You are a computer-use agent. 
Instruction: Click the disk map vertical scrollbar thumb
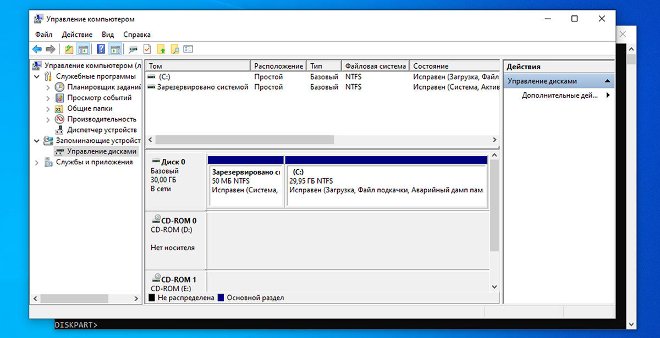point(494,206)
